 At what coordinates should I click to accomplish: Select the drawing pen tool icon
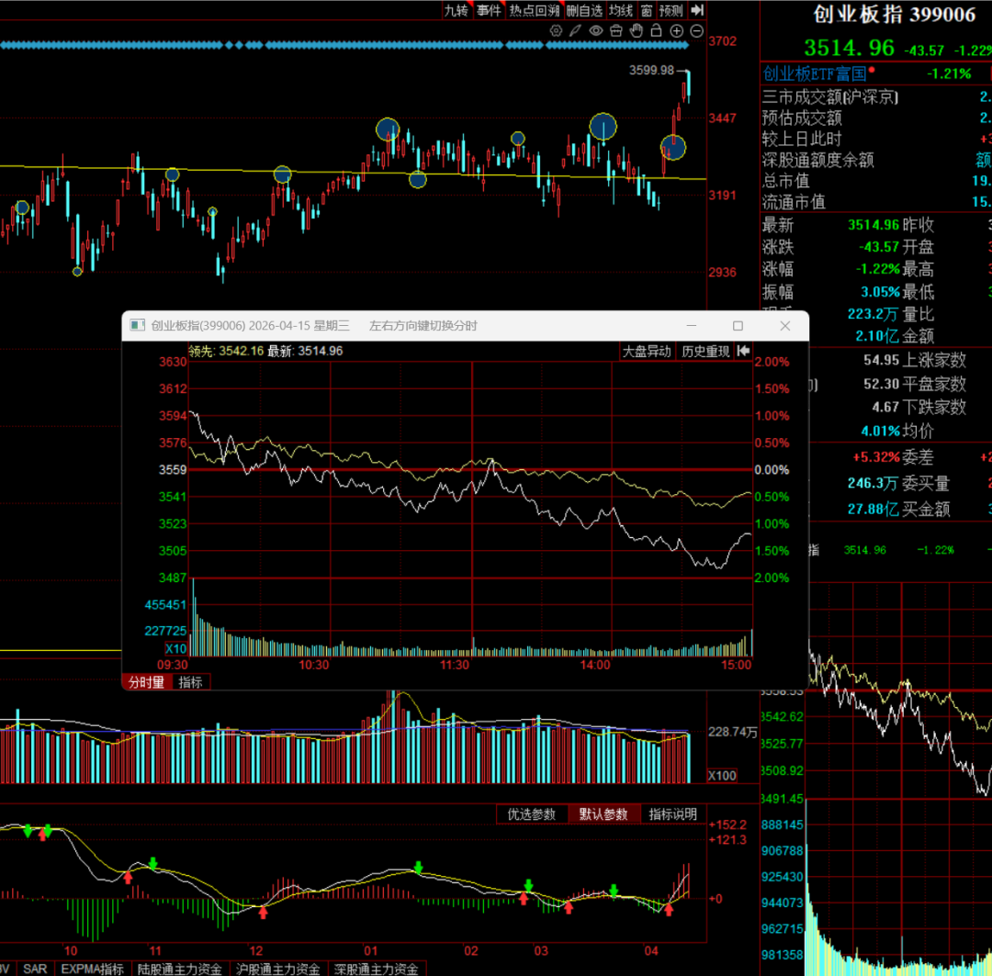click(575, 30)
